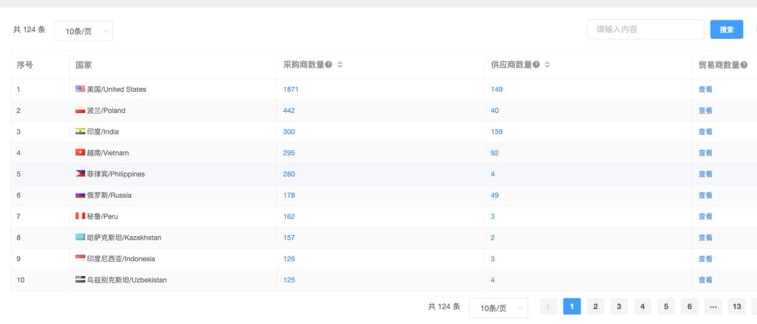The height and width of the screenshot is (324, 757).
Task: Click the blue 搜索 button
Action: [727, 29]
